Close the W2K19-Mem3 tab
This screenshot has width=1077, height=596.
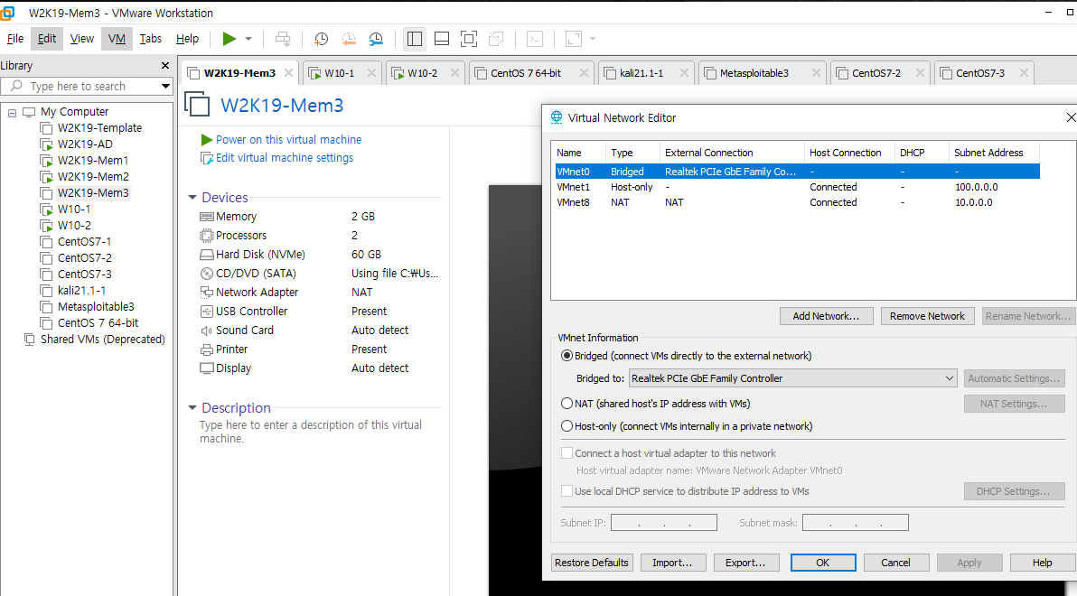(288, 73)
